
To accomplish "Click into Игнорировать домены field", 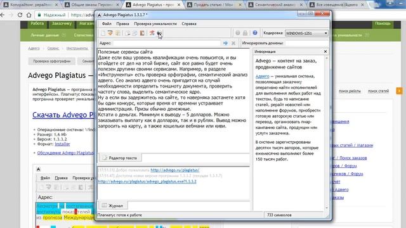I will click(306, 43).
